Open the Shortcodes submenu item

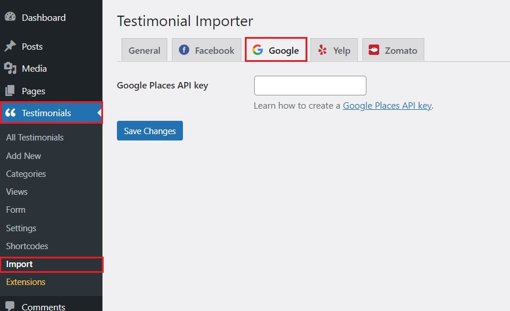point(27,246)
